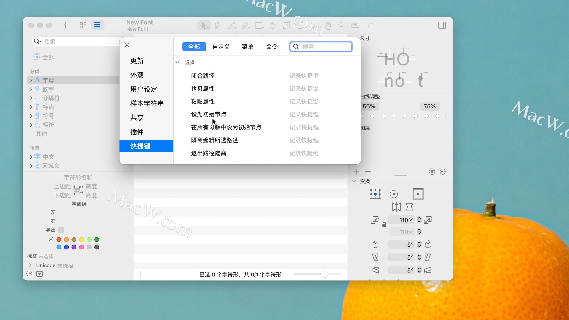Viewport: 569px width, 320px height.
Task: Click the metrics box origin icon
Action: tap(418, 194)
